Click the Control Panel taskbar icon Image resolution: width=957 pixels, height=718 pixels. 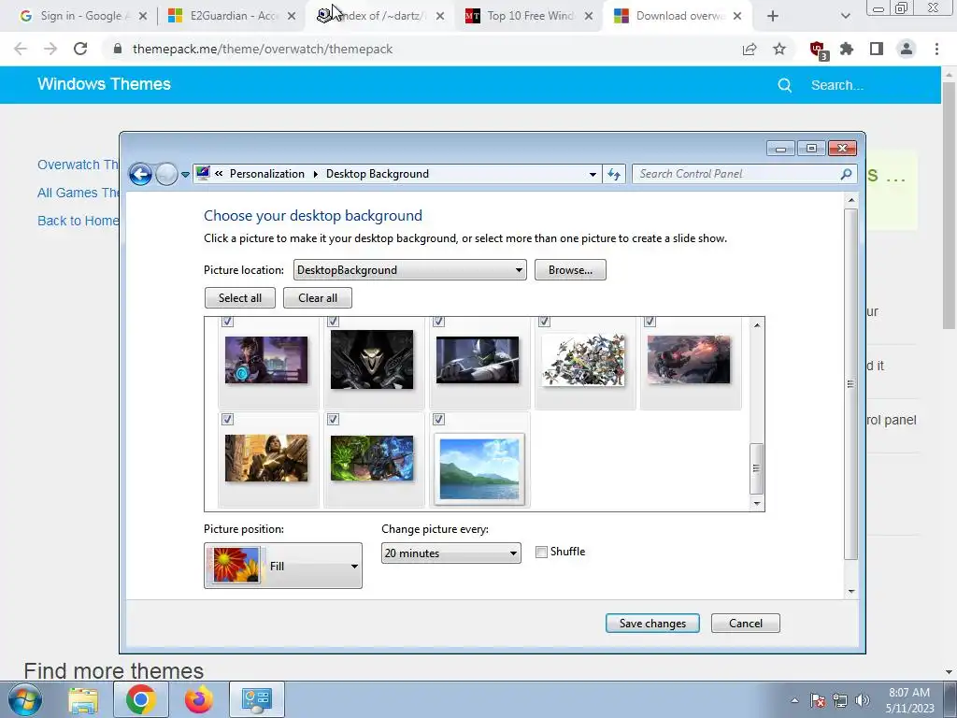pos(257,699)
